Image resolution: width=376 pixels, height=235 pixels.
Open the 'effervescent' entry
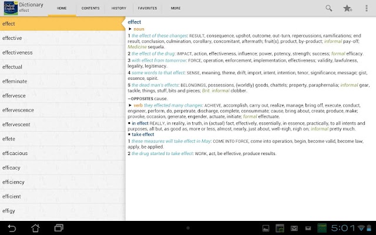click(62, 125)
